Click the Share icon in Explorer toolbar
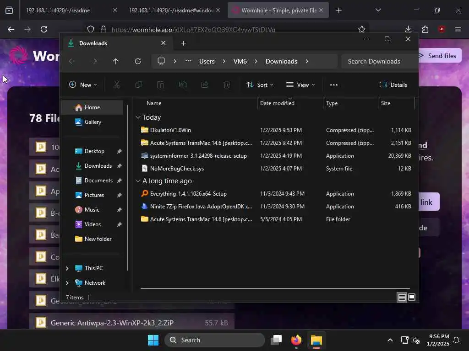This screenshot has height=351, width=469. [x=205, y=85]
